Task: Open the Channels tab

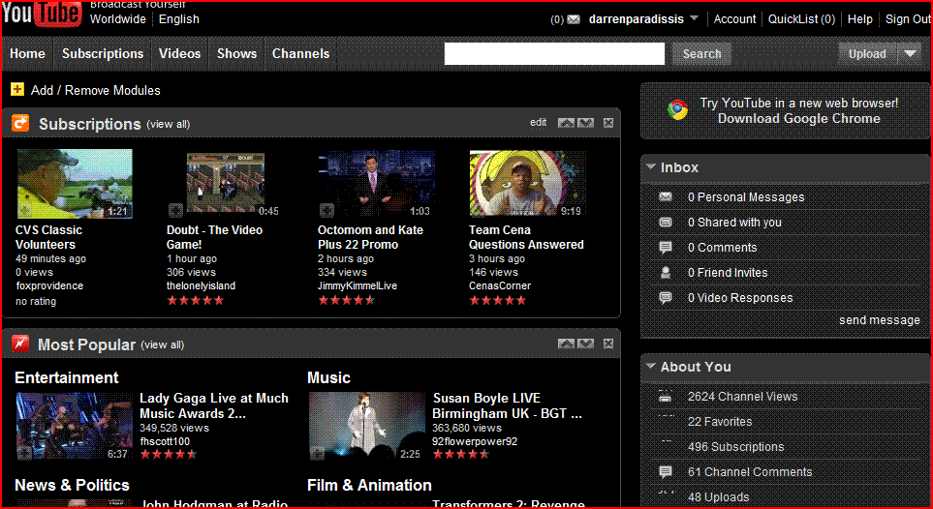Action: pyautogui.click(x=300, y=53)
